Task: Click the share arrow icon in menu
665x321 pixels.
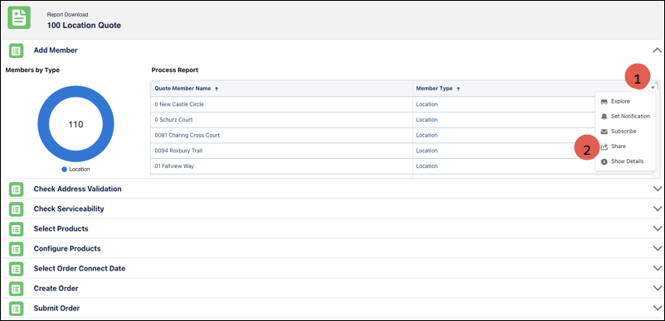Action: tap(604, 146)
